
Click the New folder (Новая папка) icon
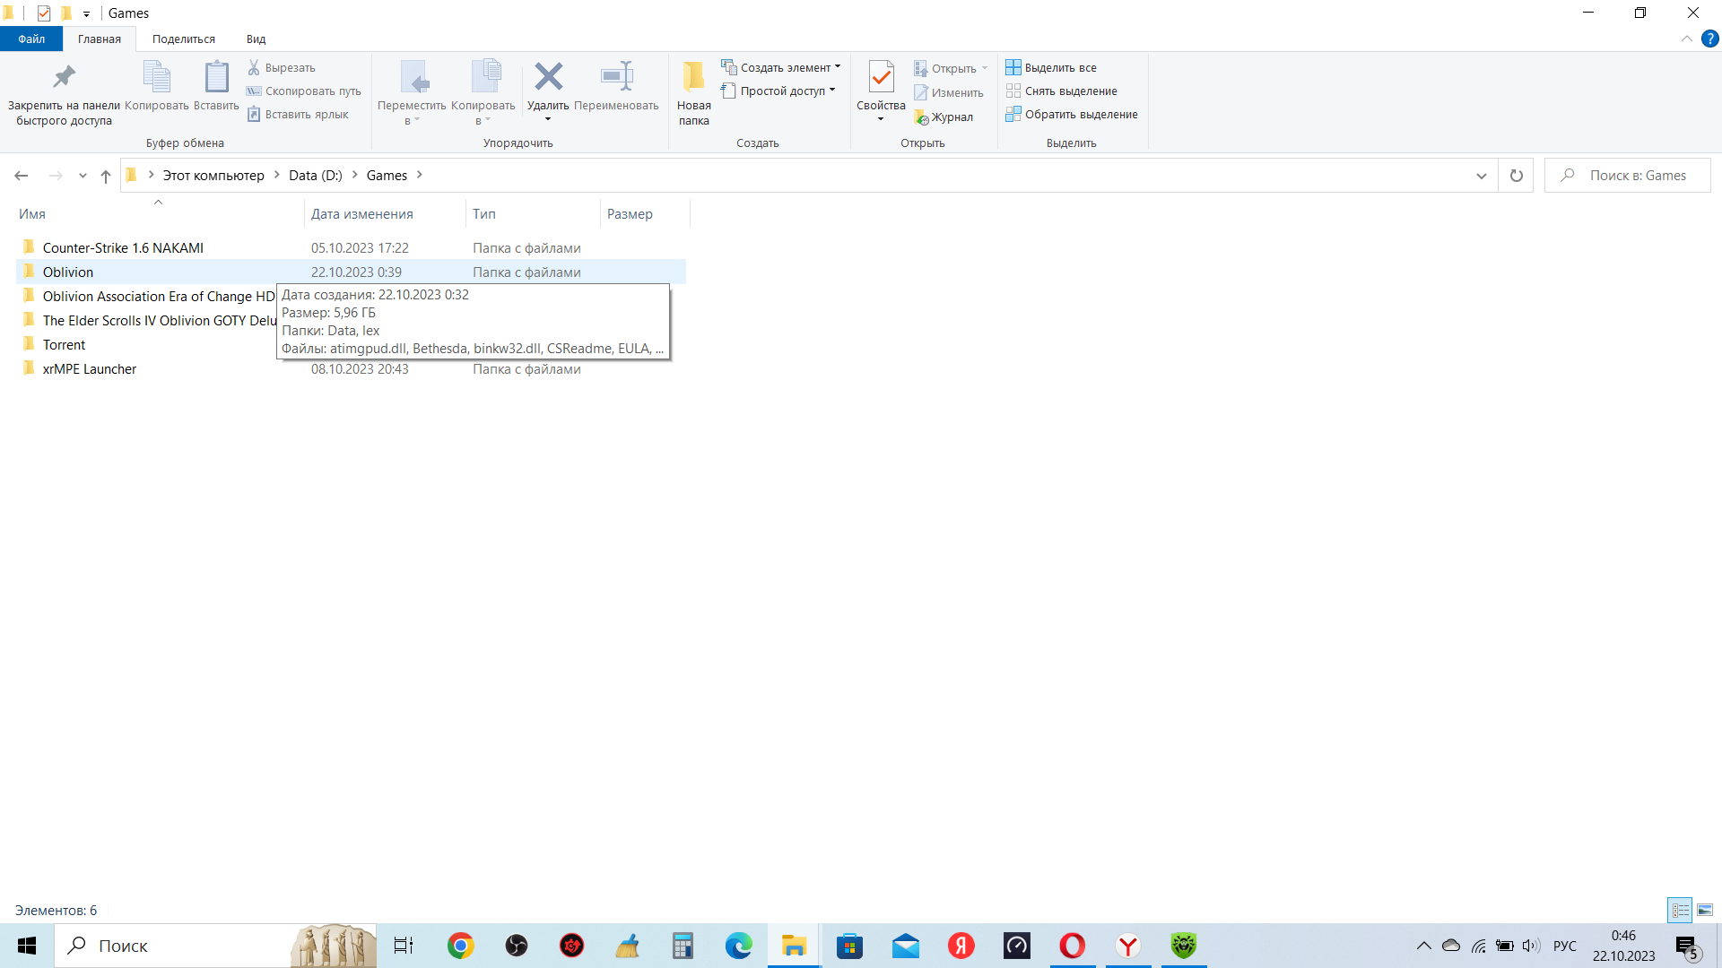coord(693,77)
